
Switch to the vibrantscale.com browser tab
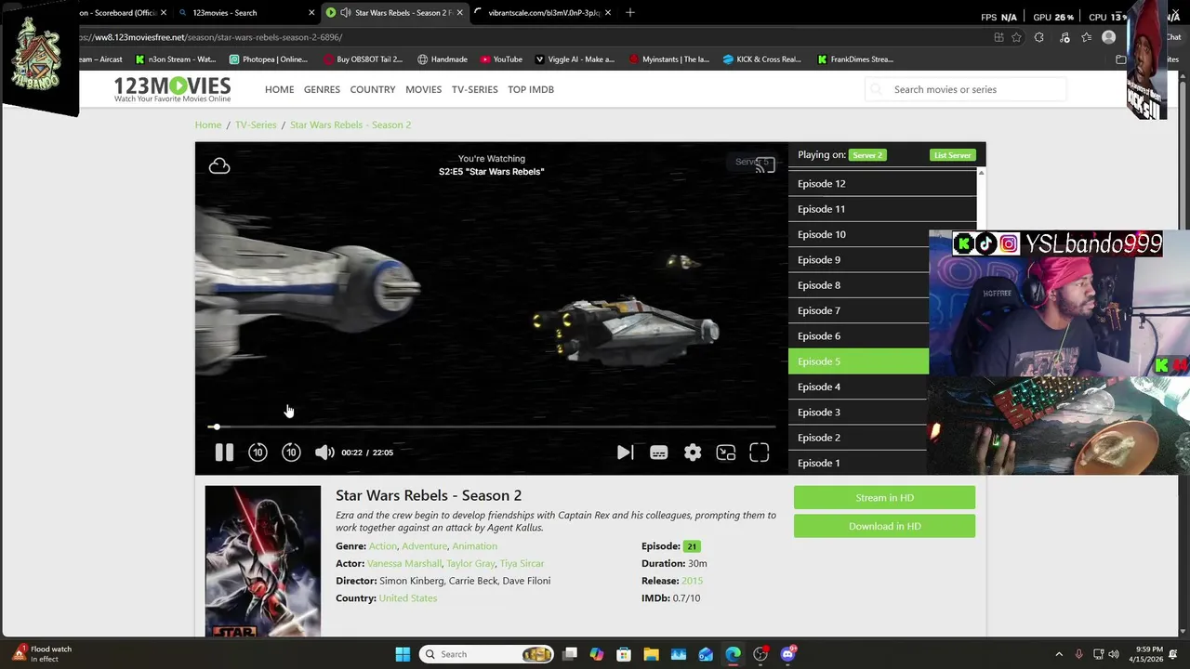(x=541, y=13)
